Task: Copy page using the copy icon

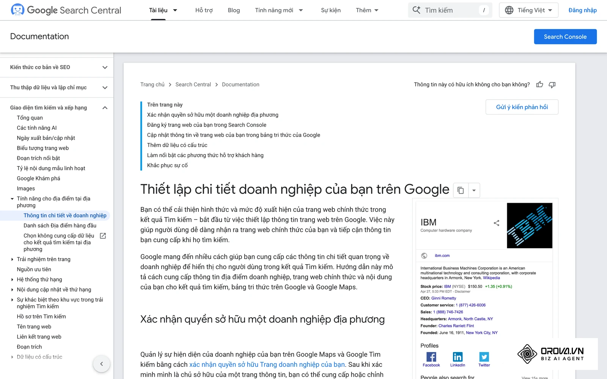Action: click(x=461, y=190)
